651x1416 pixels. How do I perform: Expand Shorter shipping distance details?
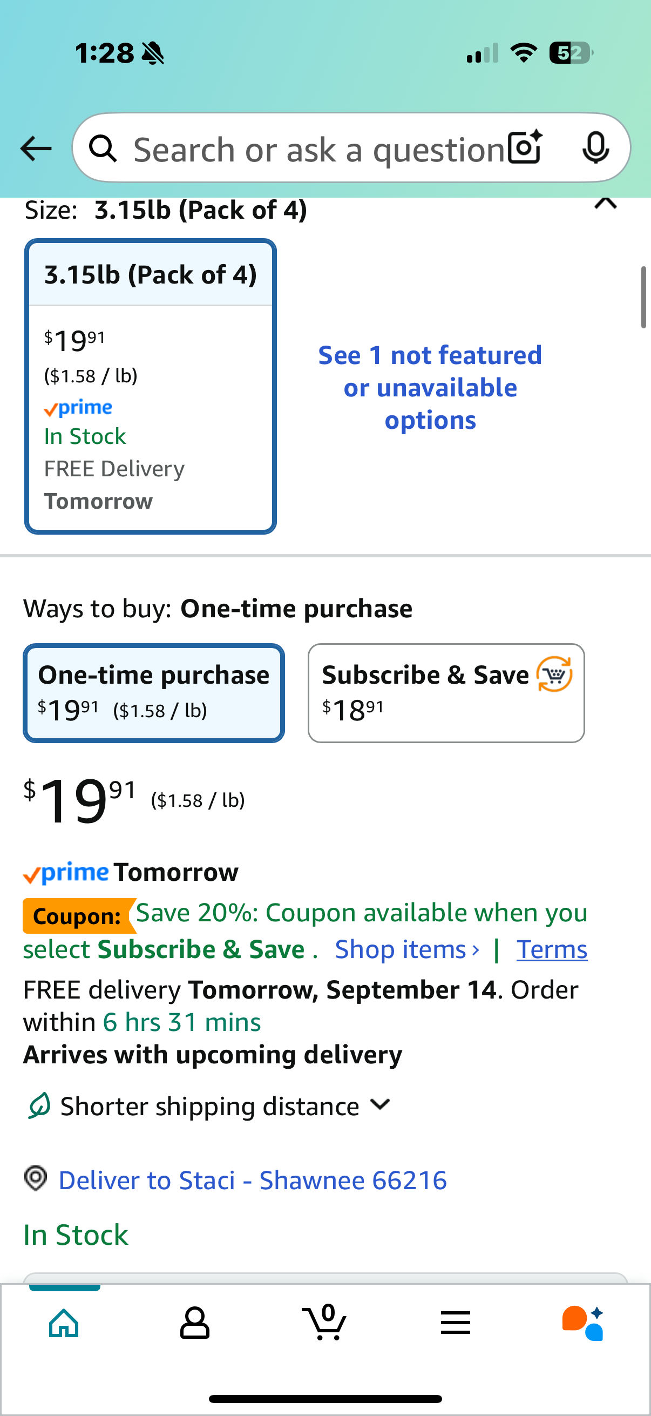tap(209, 1105)
